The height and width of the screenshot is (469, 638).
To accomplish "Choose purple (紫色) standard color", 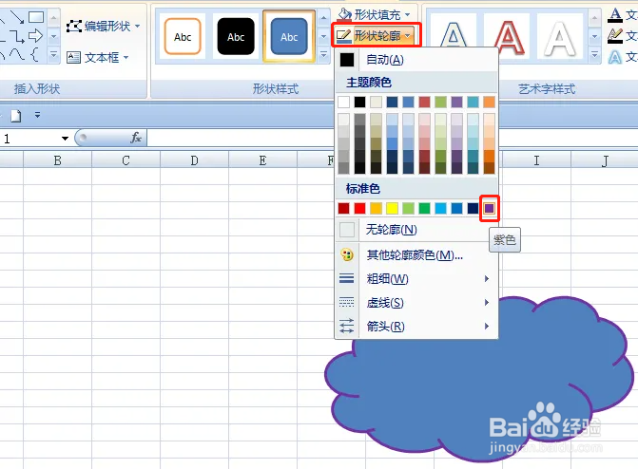I will (x=489, y=209).
